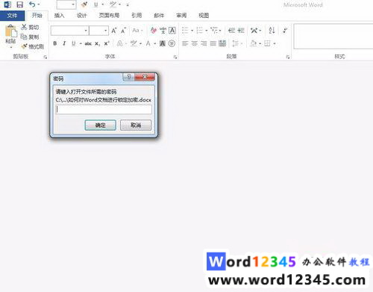
Task: Toggle strikethrough abc formatting
Action: coord(88,44)
